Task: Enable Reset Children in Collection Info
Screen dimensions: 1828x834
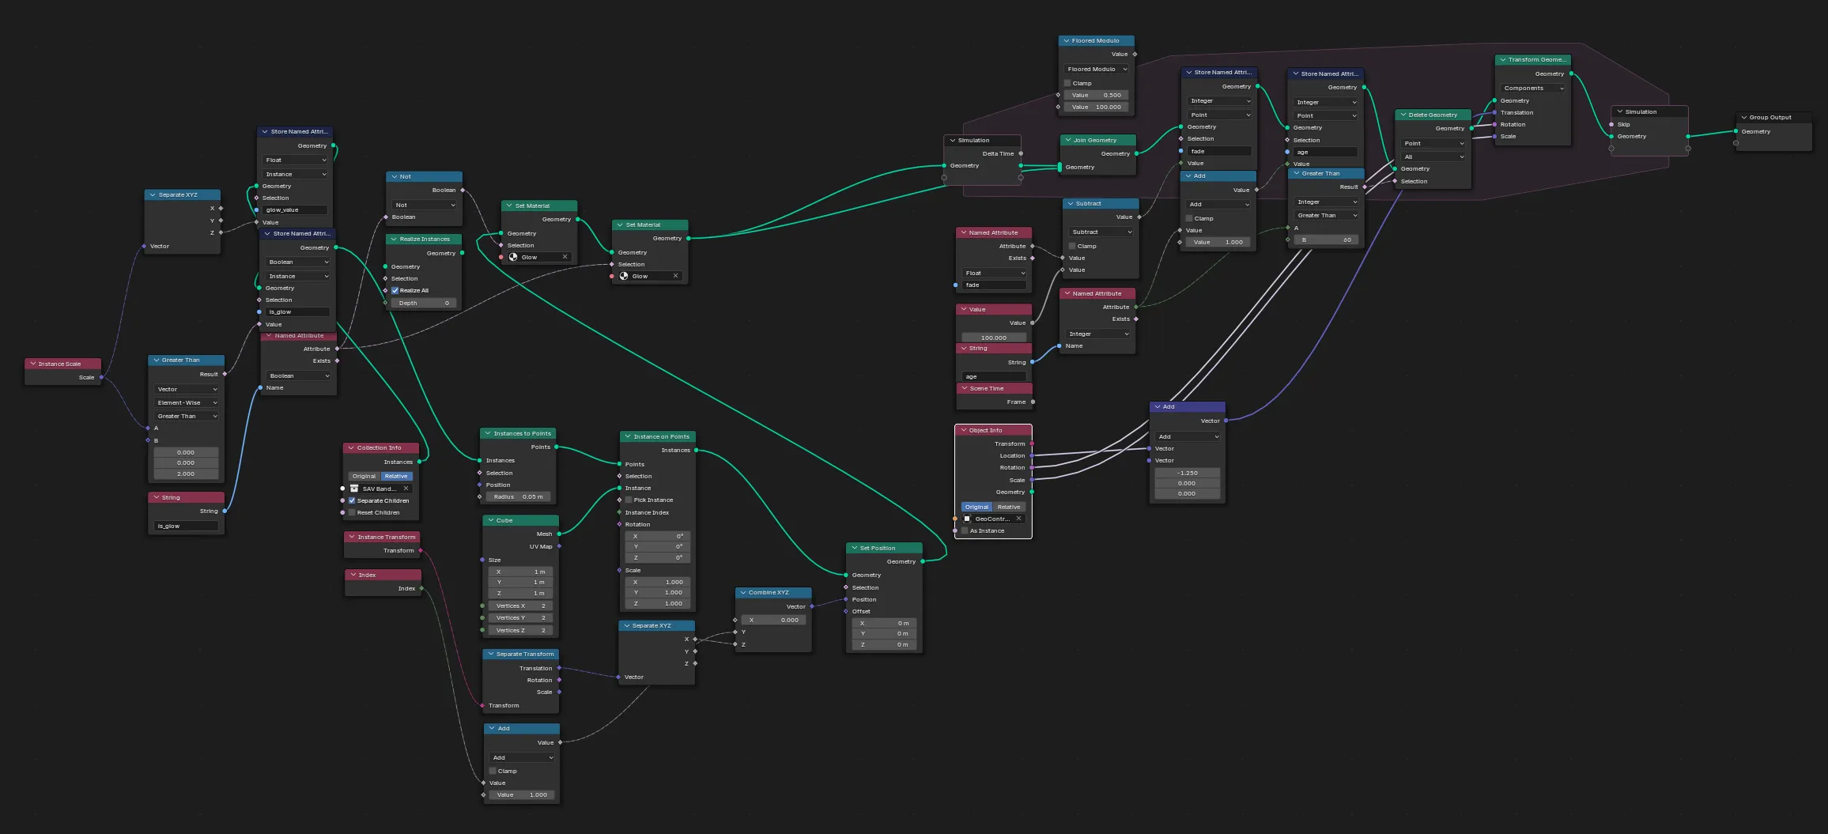Action: point(352,512)
